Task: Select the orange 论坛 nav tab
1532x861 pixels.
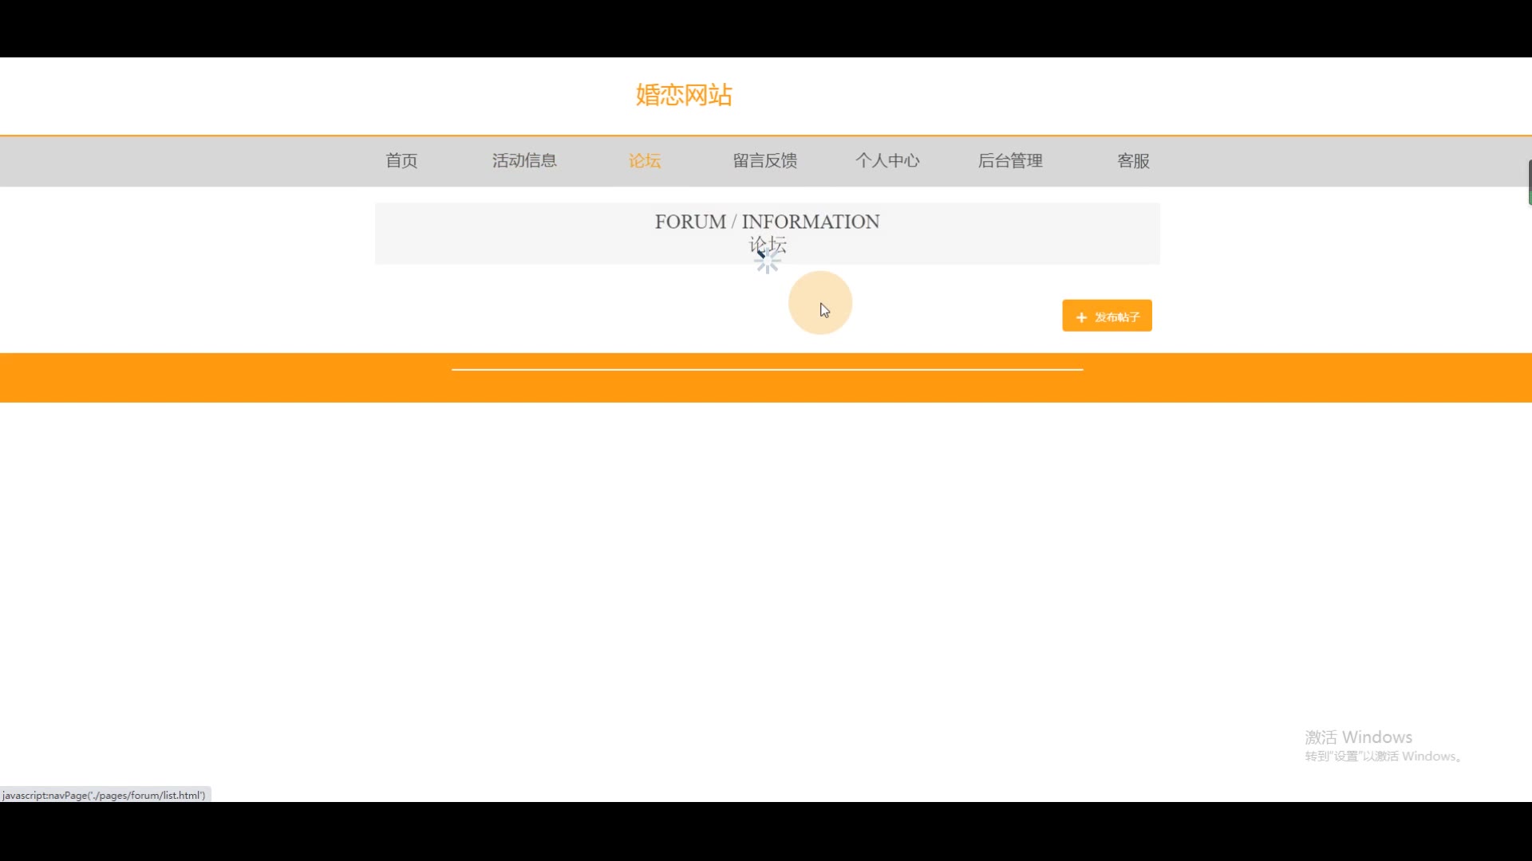Action: click(645, 161)
